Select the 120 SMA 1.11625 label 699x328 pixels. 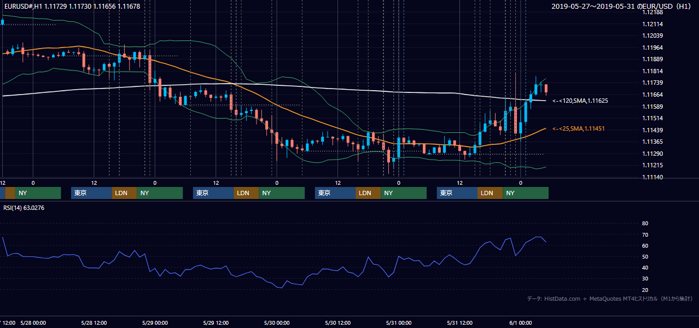580,101
